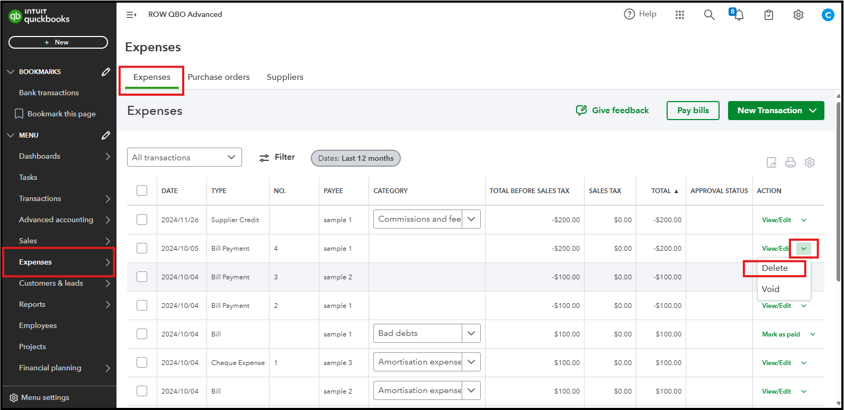The image size is (844, 410).
Task: Open Tasks in sidebar
Action: click(x=28, y=177)
